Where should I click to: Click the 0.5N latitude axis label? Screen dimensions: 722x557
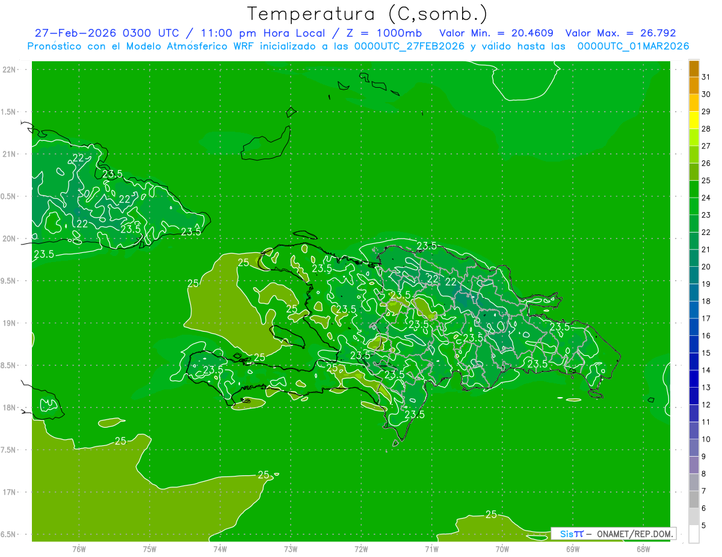[x=8, y=196]
